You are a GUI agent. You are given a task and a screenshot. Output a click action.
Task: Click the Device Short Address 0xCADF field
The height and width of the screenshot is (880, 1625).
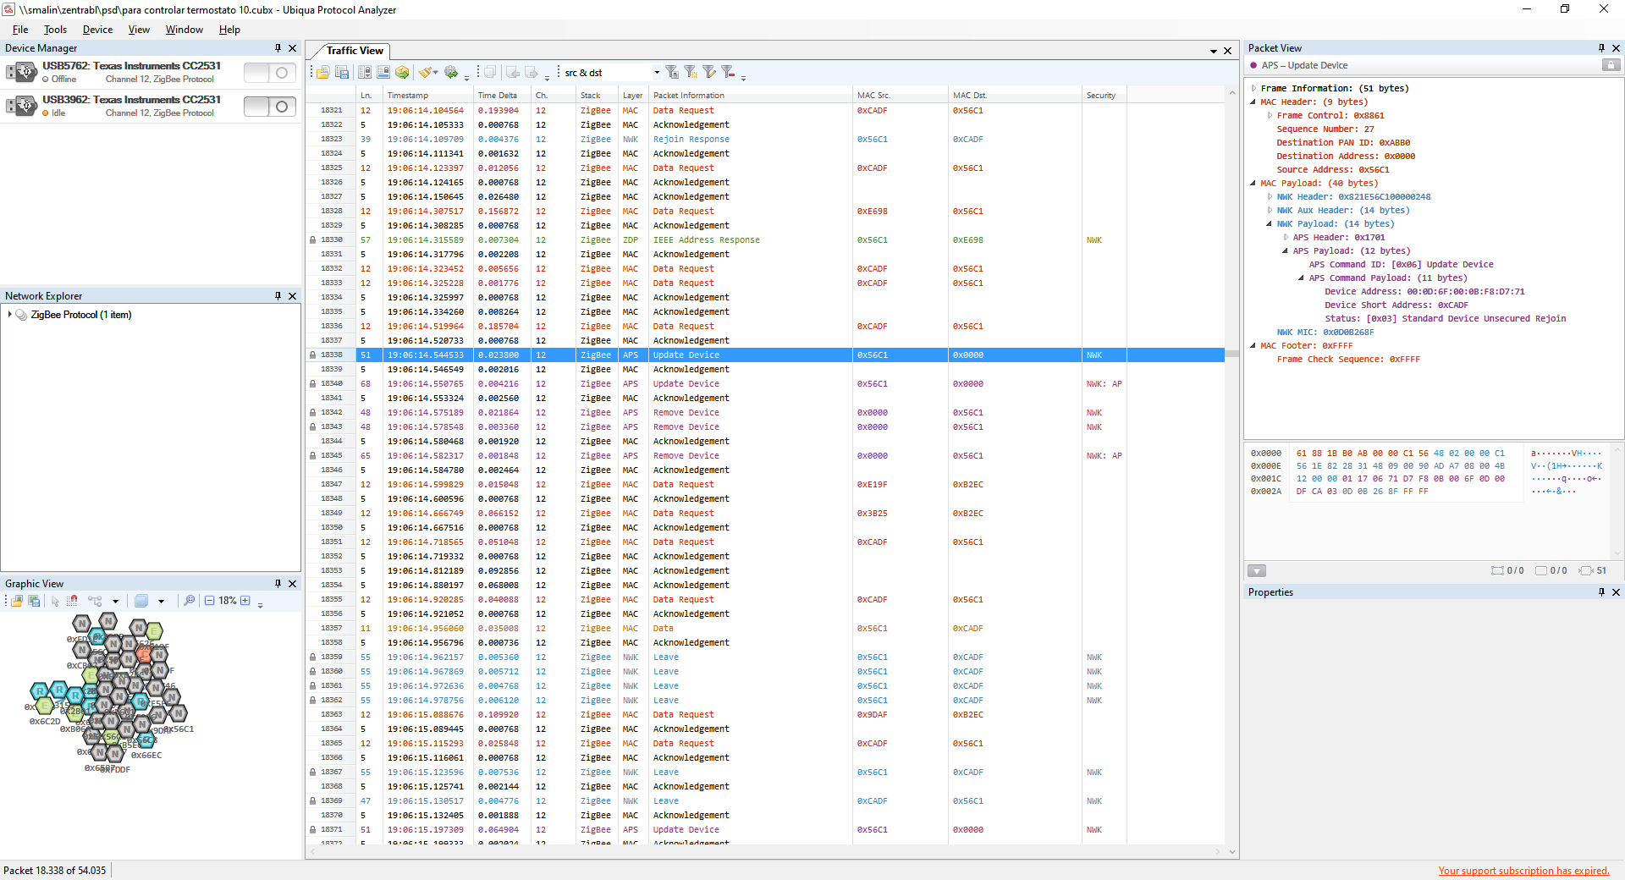[1396, 305]
